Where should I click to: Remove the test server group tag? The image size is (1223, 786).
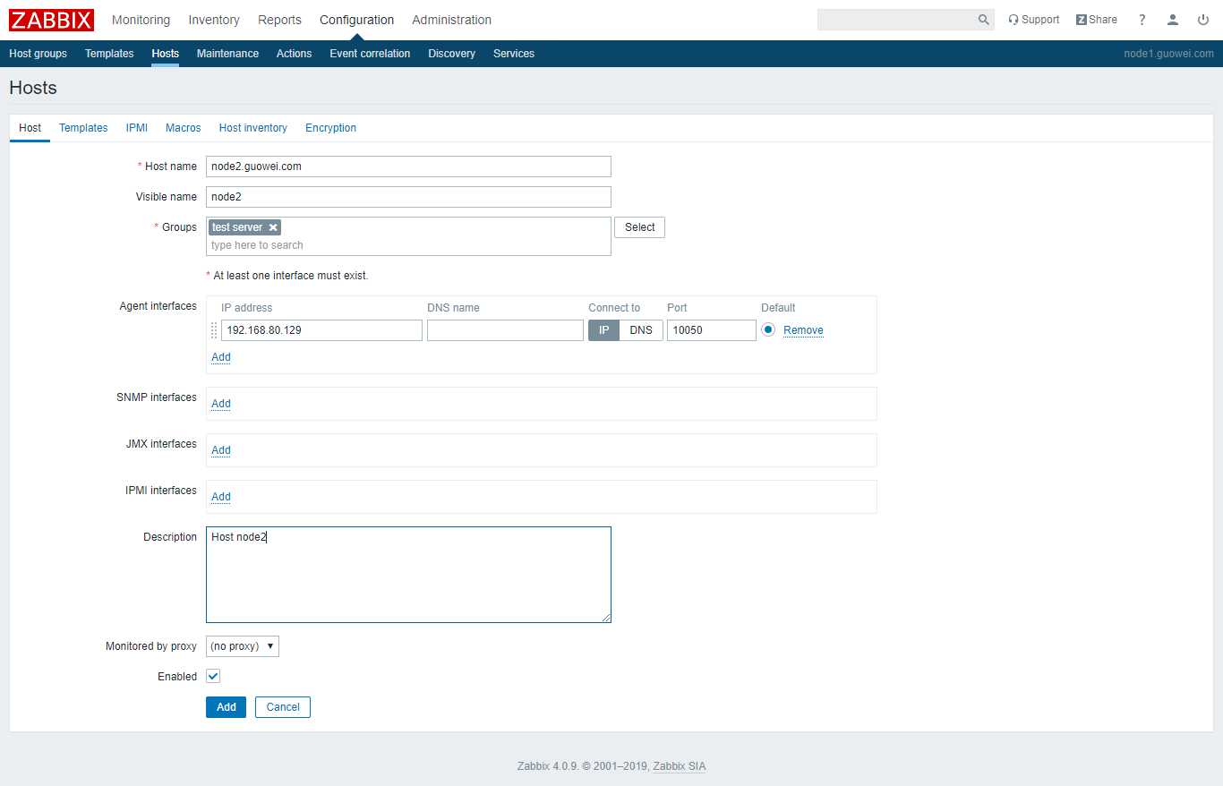coord(273,227)
